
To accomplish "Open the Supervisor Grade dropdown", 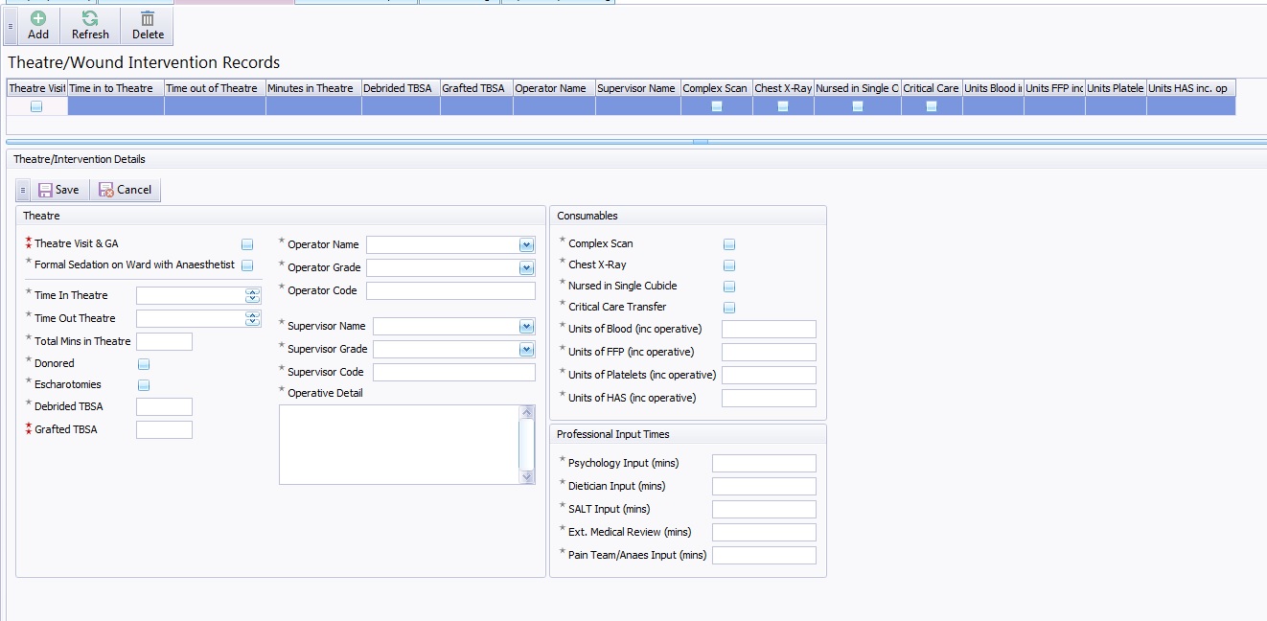I will [526, 350].
